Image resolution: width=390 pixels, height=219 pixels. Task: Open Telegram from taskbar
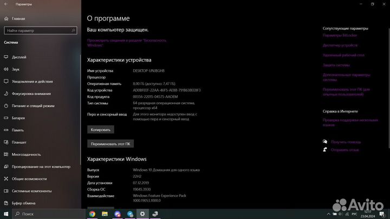point(130,214)
